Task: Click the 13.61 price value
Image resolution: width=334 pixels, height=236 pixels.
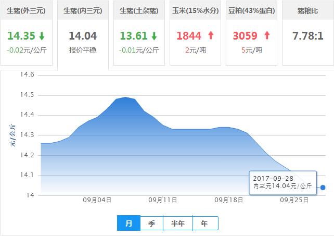Action: pos(134,36)
